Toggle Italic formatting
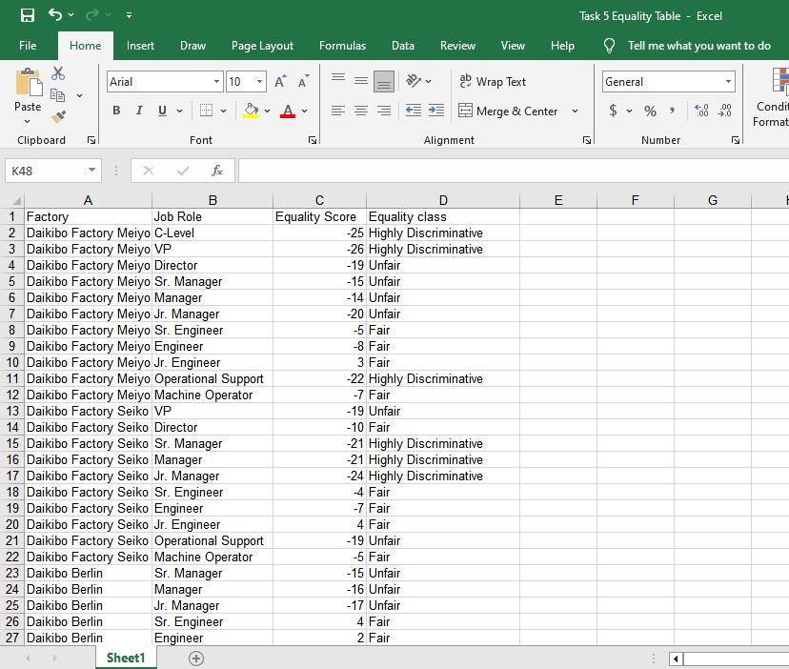This screenshot has height=669, width=789. point(139,111)
